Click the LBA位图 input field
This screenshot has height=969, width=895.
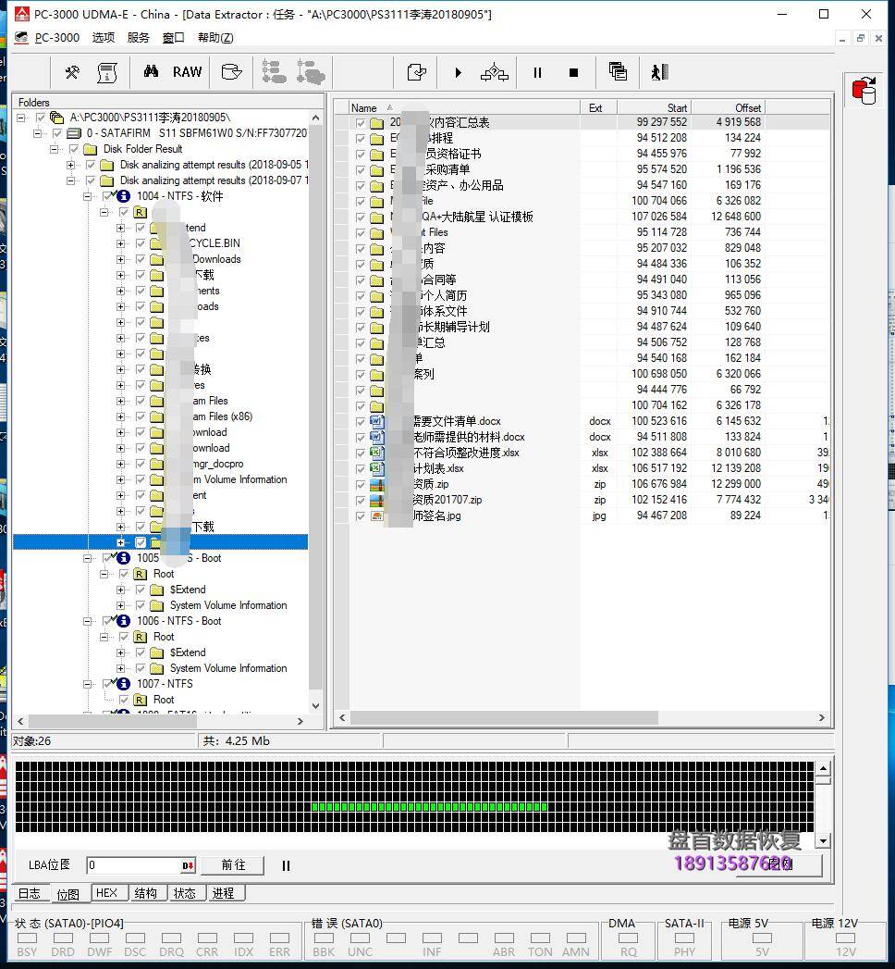tap(133, 865)
